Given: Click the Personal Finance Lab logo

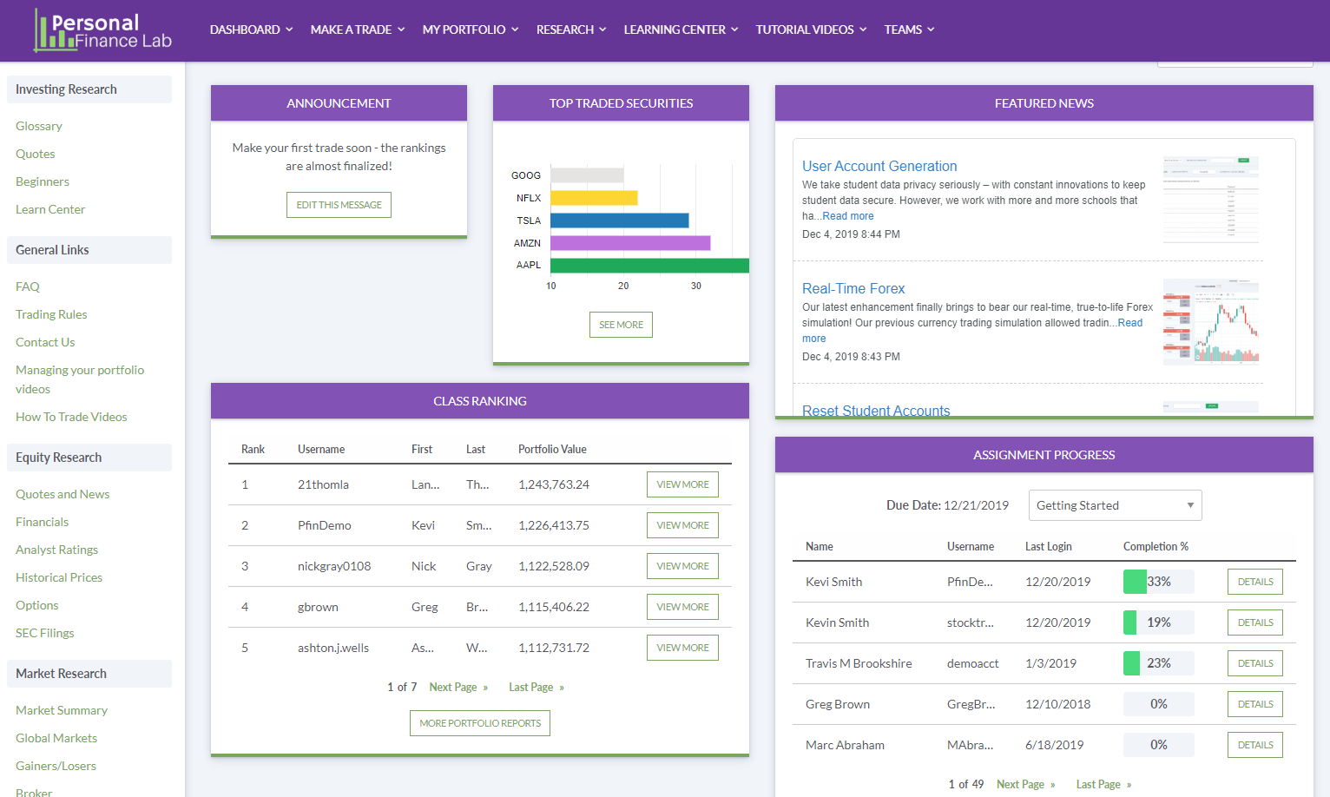Looking at the screenshot, I should point(102,30).
